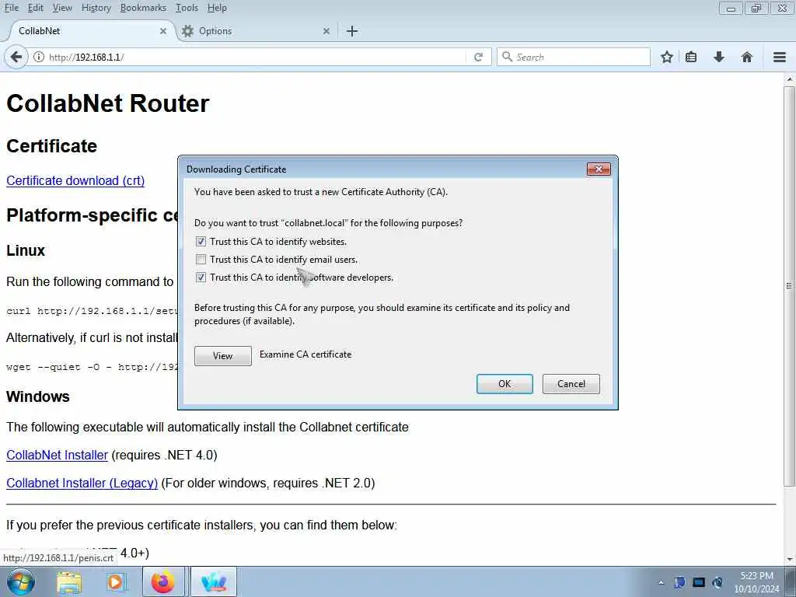The width and height of the screenshot is (796, 597).
Task: Show bookmarks list icon in toolbar
Action: (691, 57)
